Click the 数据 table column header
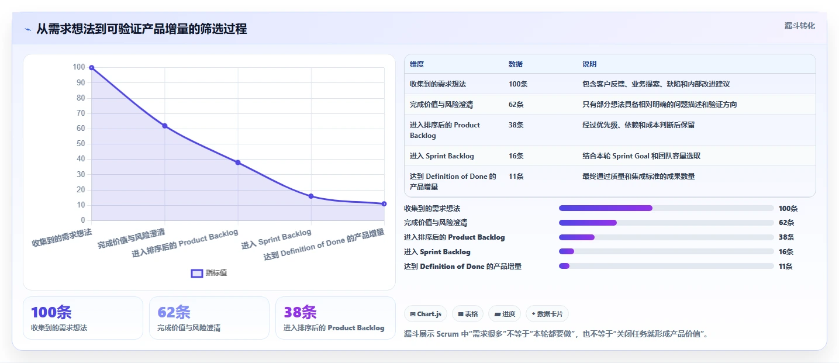 click(x=516, y=64)
